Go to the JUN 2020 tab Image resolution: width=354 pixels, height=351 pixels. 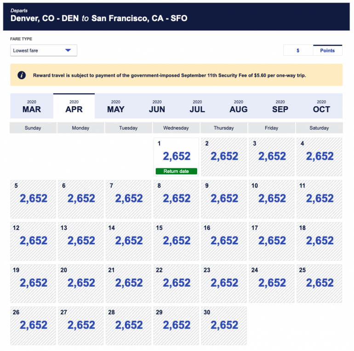[157, 106]
